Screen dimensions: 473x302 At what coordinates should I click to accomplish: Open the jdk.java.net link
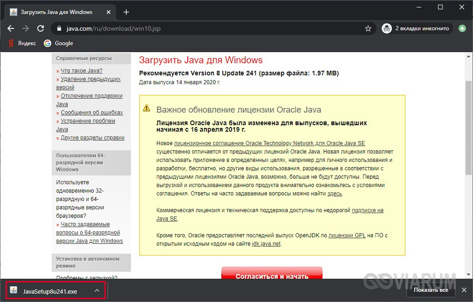[266, 244]
